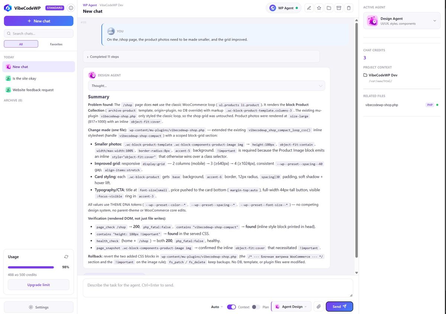This screenshot has height=314, width=446.
Task: Click the STANDARD plan badge
Action: pos(55,8)
